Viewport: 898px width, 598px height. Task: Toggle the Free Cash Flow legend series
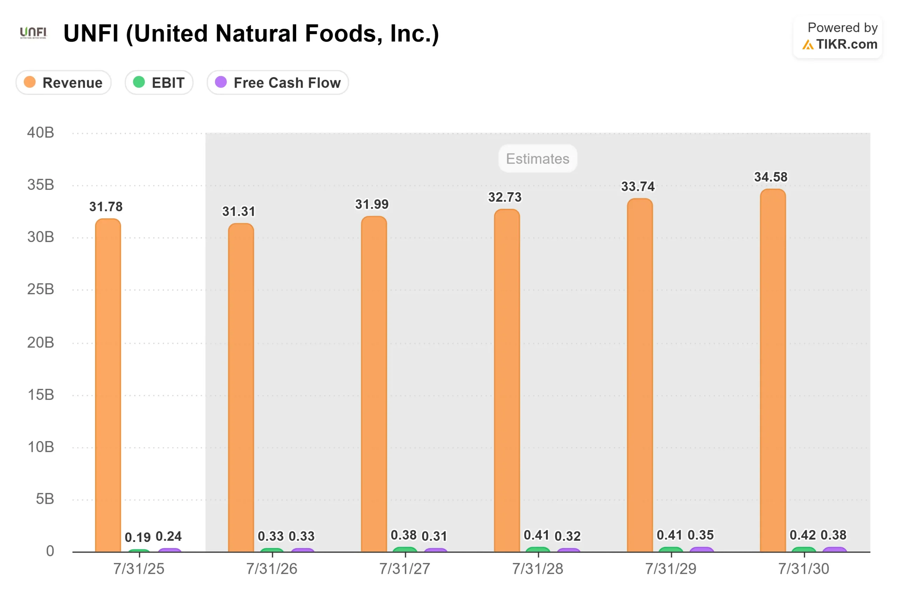coord(277,82)
